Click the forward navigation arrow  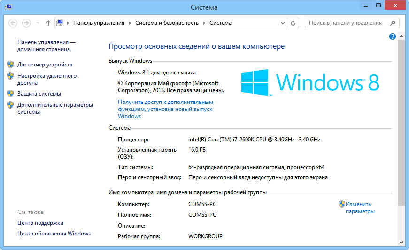(26, 23)
